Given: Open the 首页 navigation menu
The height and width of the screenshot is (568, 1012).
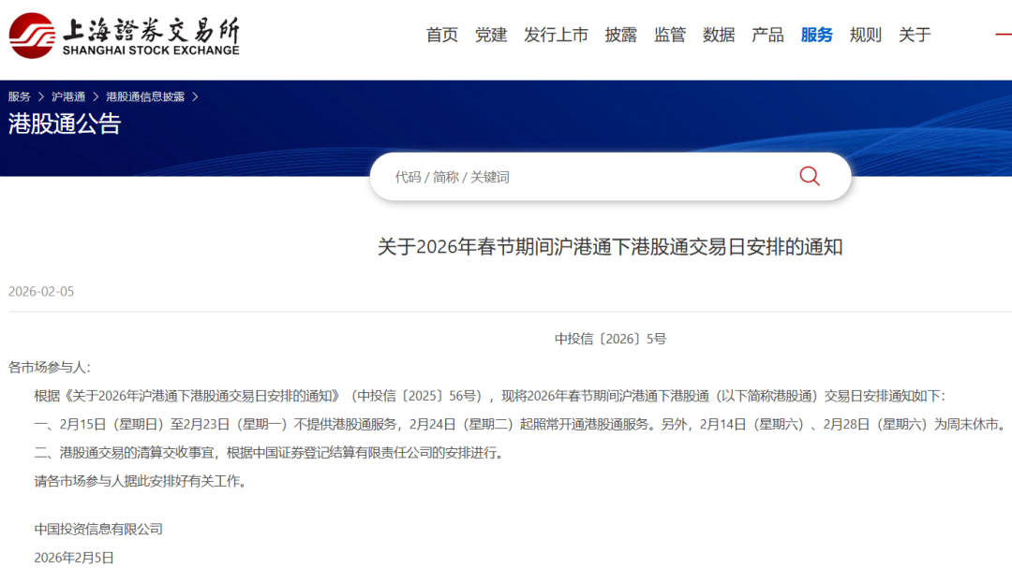Looking at the screenshot, I should [442, 35].
